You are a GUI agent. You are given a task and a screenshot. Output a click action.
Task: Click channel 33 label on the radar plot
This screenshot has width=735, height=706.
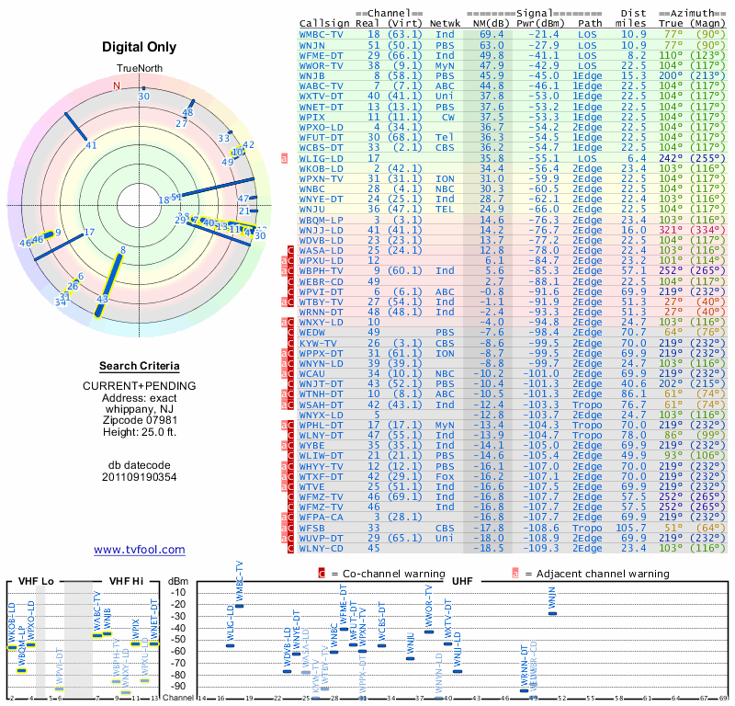pos(223,139)
